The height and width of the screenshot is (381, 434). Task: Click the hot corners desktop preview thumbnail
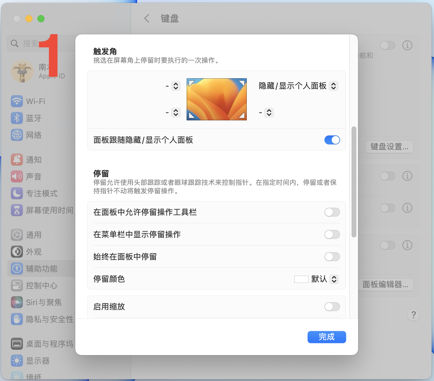[217, 99]
